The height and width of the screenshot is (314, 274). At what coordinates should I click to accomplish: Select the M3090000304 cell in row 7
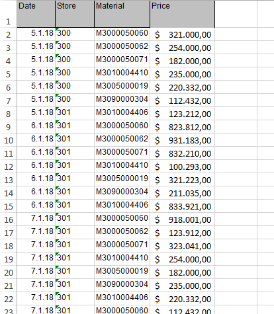coord(122,100)
